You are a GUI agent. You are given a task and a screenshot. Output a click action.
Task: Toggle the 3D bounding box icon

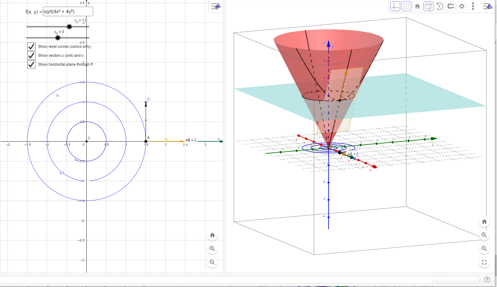click(x=429, y=6)
